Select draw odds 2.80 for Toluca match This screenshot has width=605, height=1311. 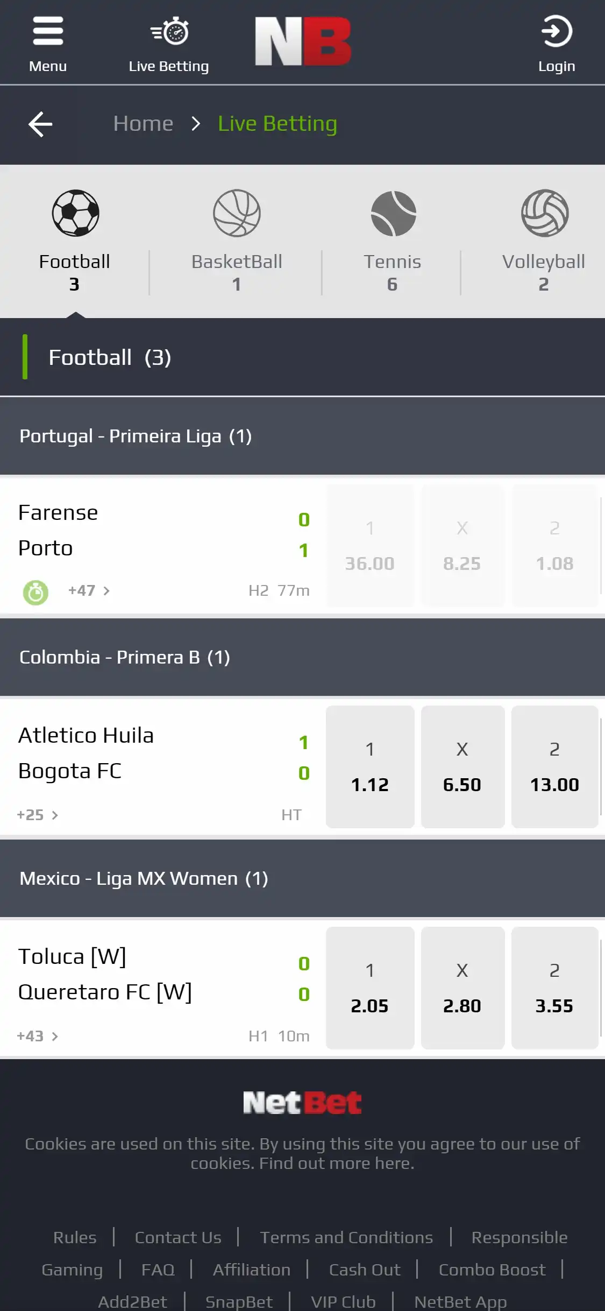click(462, 988)
